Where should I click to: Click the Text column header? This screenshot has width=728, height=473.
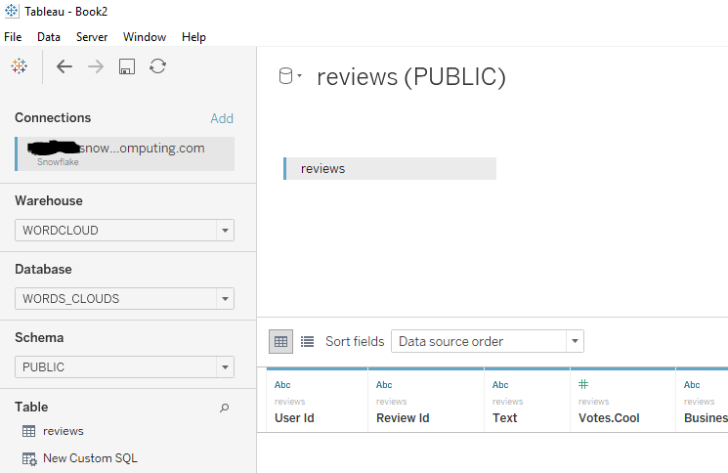click(504, 417)
